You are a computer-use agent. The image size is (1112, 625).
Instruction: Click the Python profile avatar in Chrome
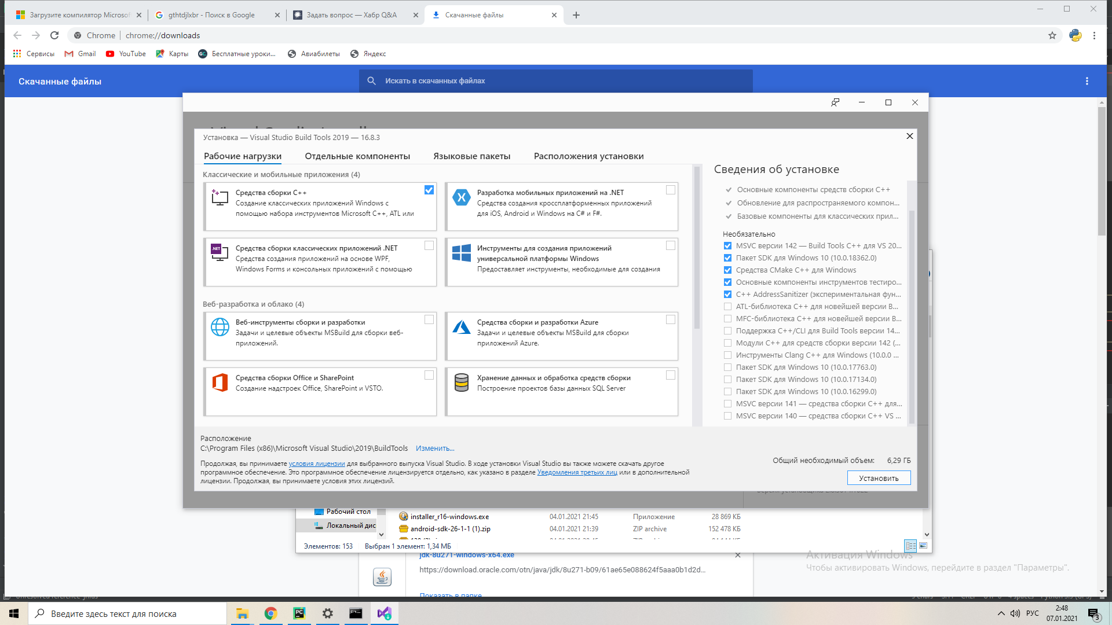pos(1075,35)
